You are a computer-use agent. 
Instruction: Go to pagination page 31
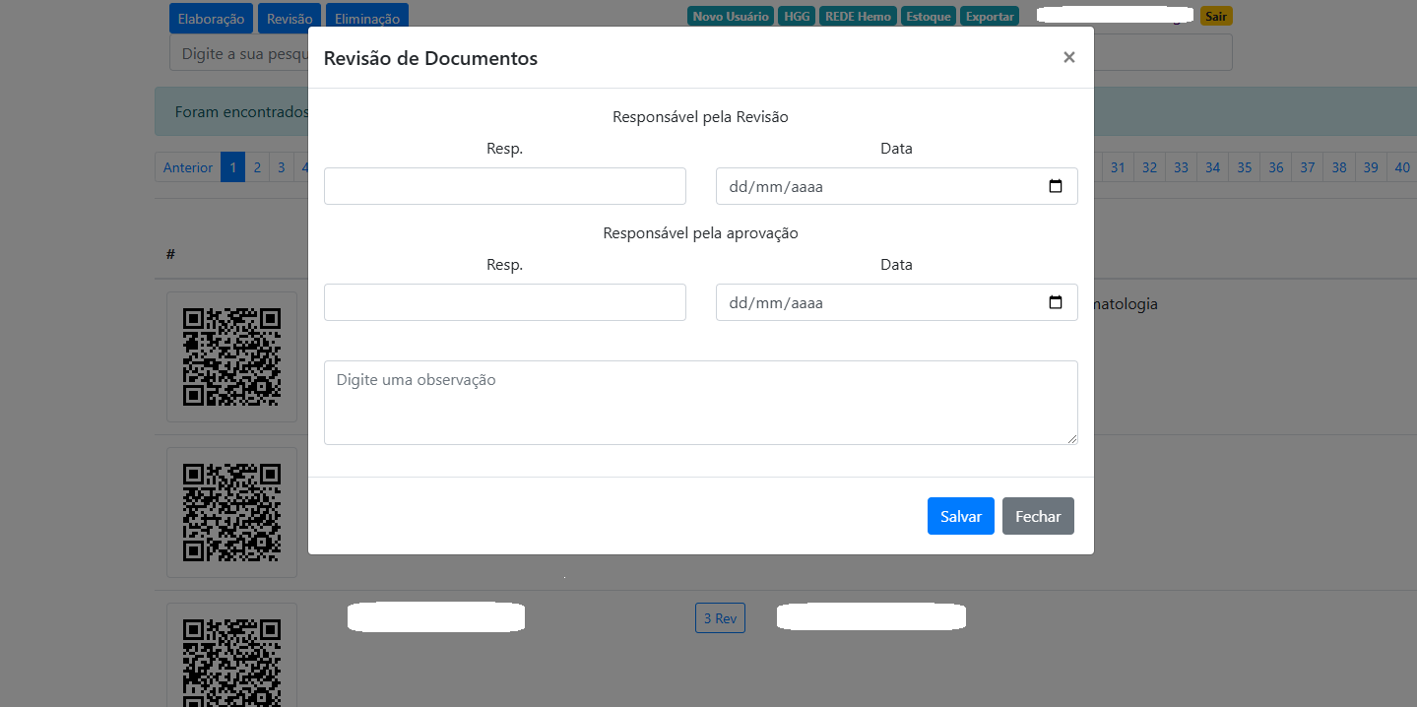[x=1118, y=167]
